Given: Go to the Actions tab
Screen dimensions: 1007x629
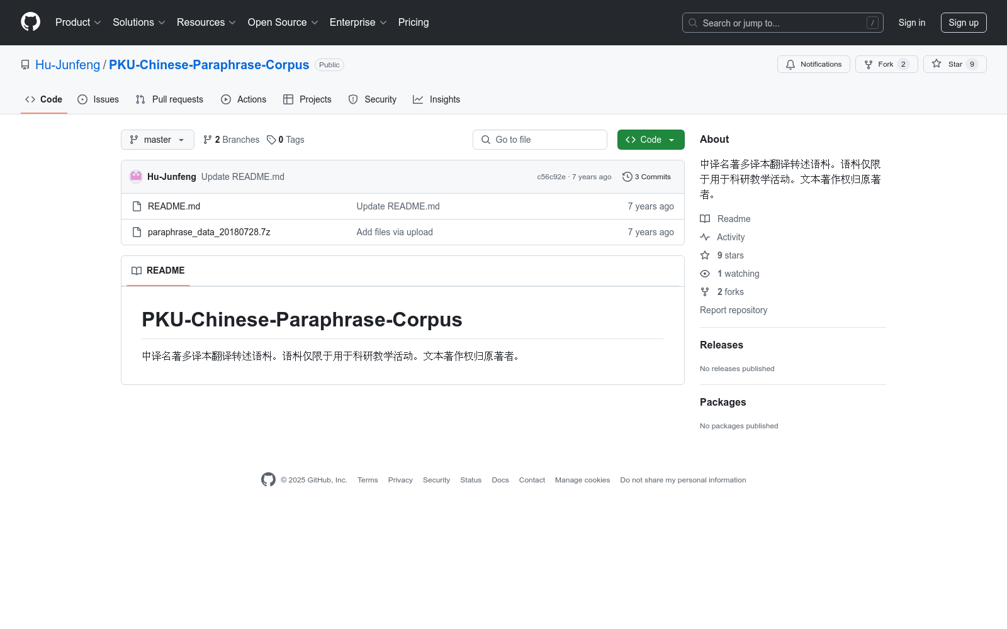Looking at the screenshot, I should (x=244, y=99).
